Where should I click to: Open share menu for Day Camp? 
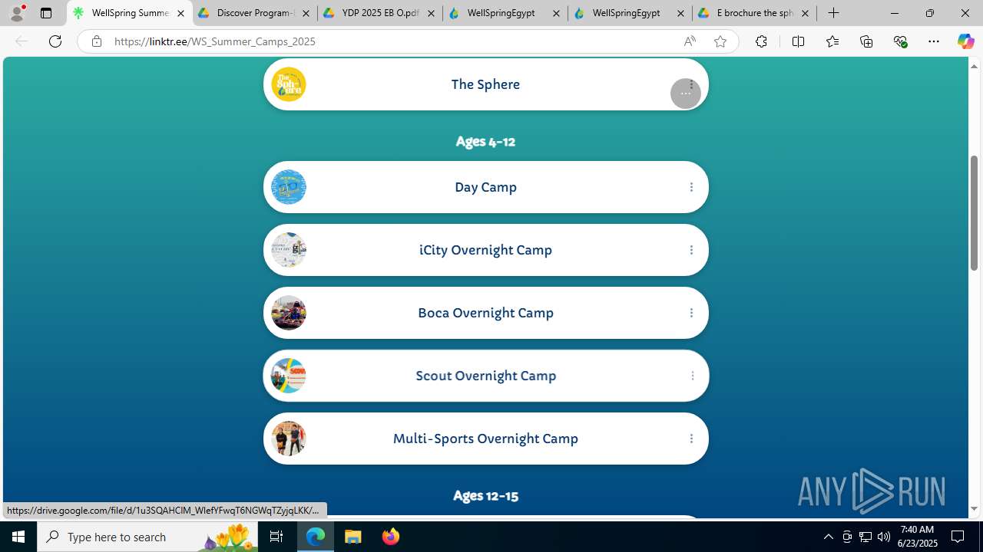(691, 187)
